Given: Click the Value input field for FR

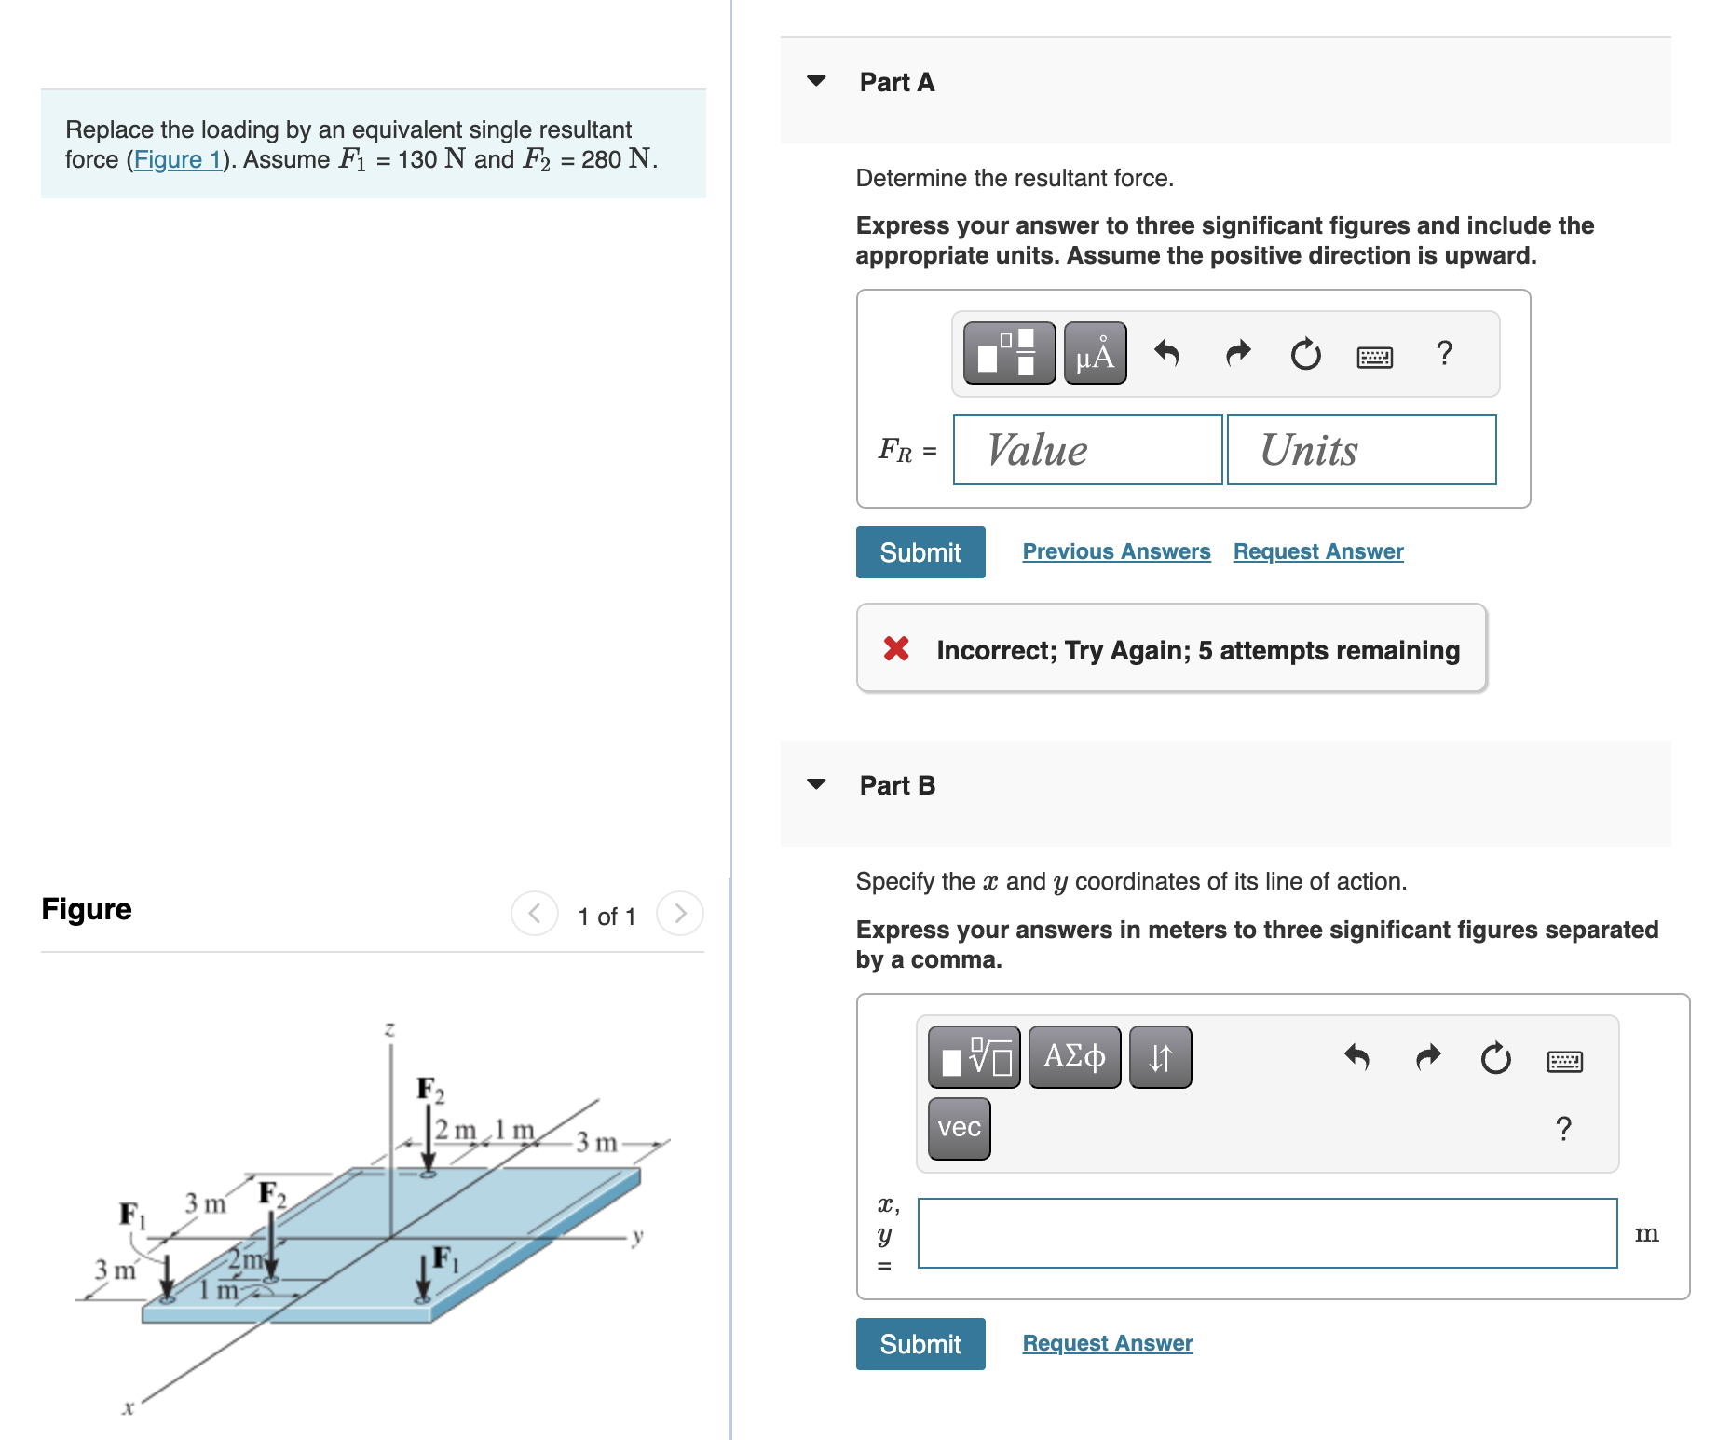Looking at the screenshot, I should click(1086, 450).
